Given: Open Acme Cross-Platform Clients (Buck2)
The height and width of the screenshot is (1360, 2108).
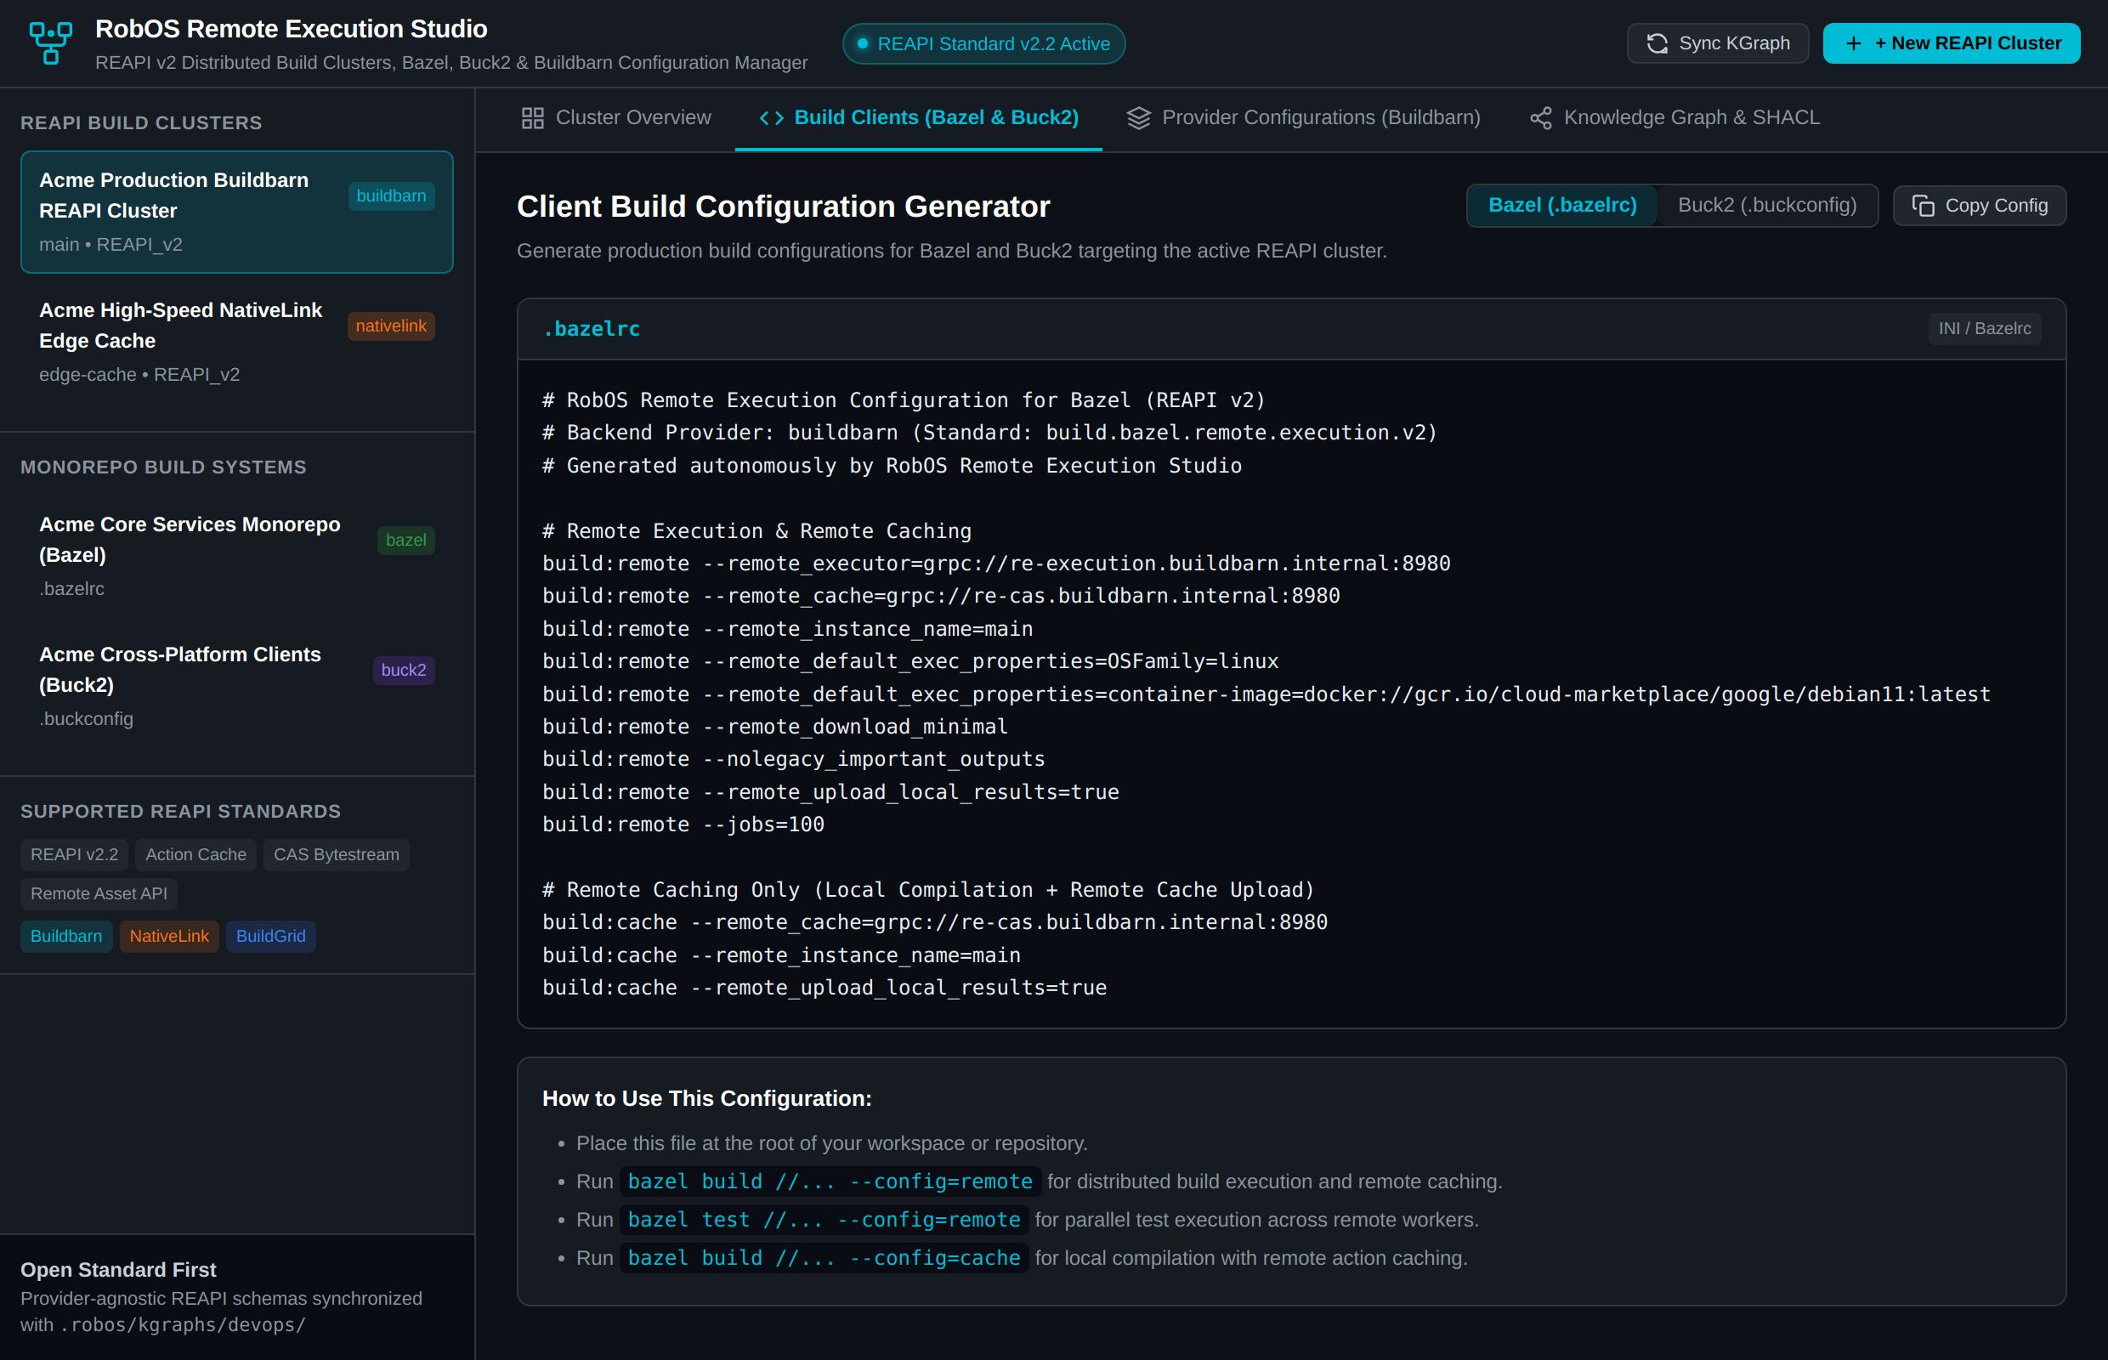Looking at the screenshot, I should point(236,686).
